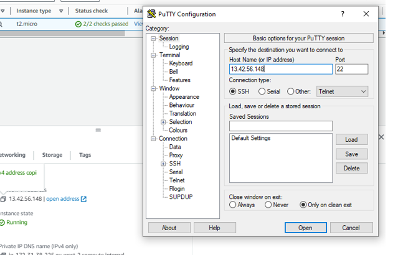Click the green 2/2 checks passed icon
Viewport: 393px width, 255px height.
[x=78, y=24]
